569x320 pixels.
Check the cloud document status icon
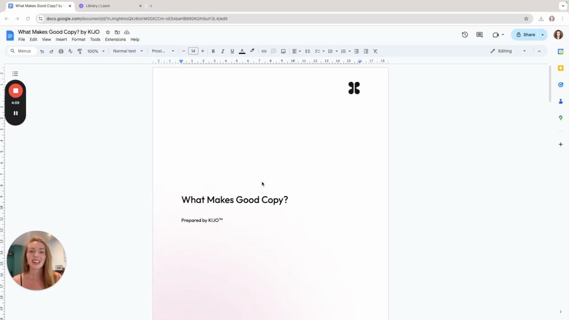[x=127, y=32]
